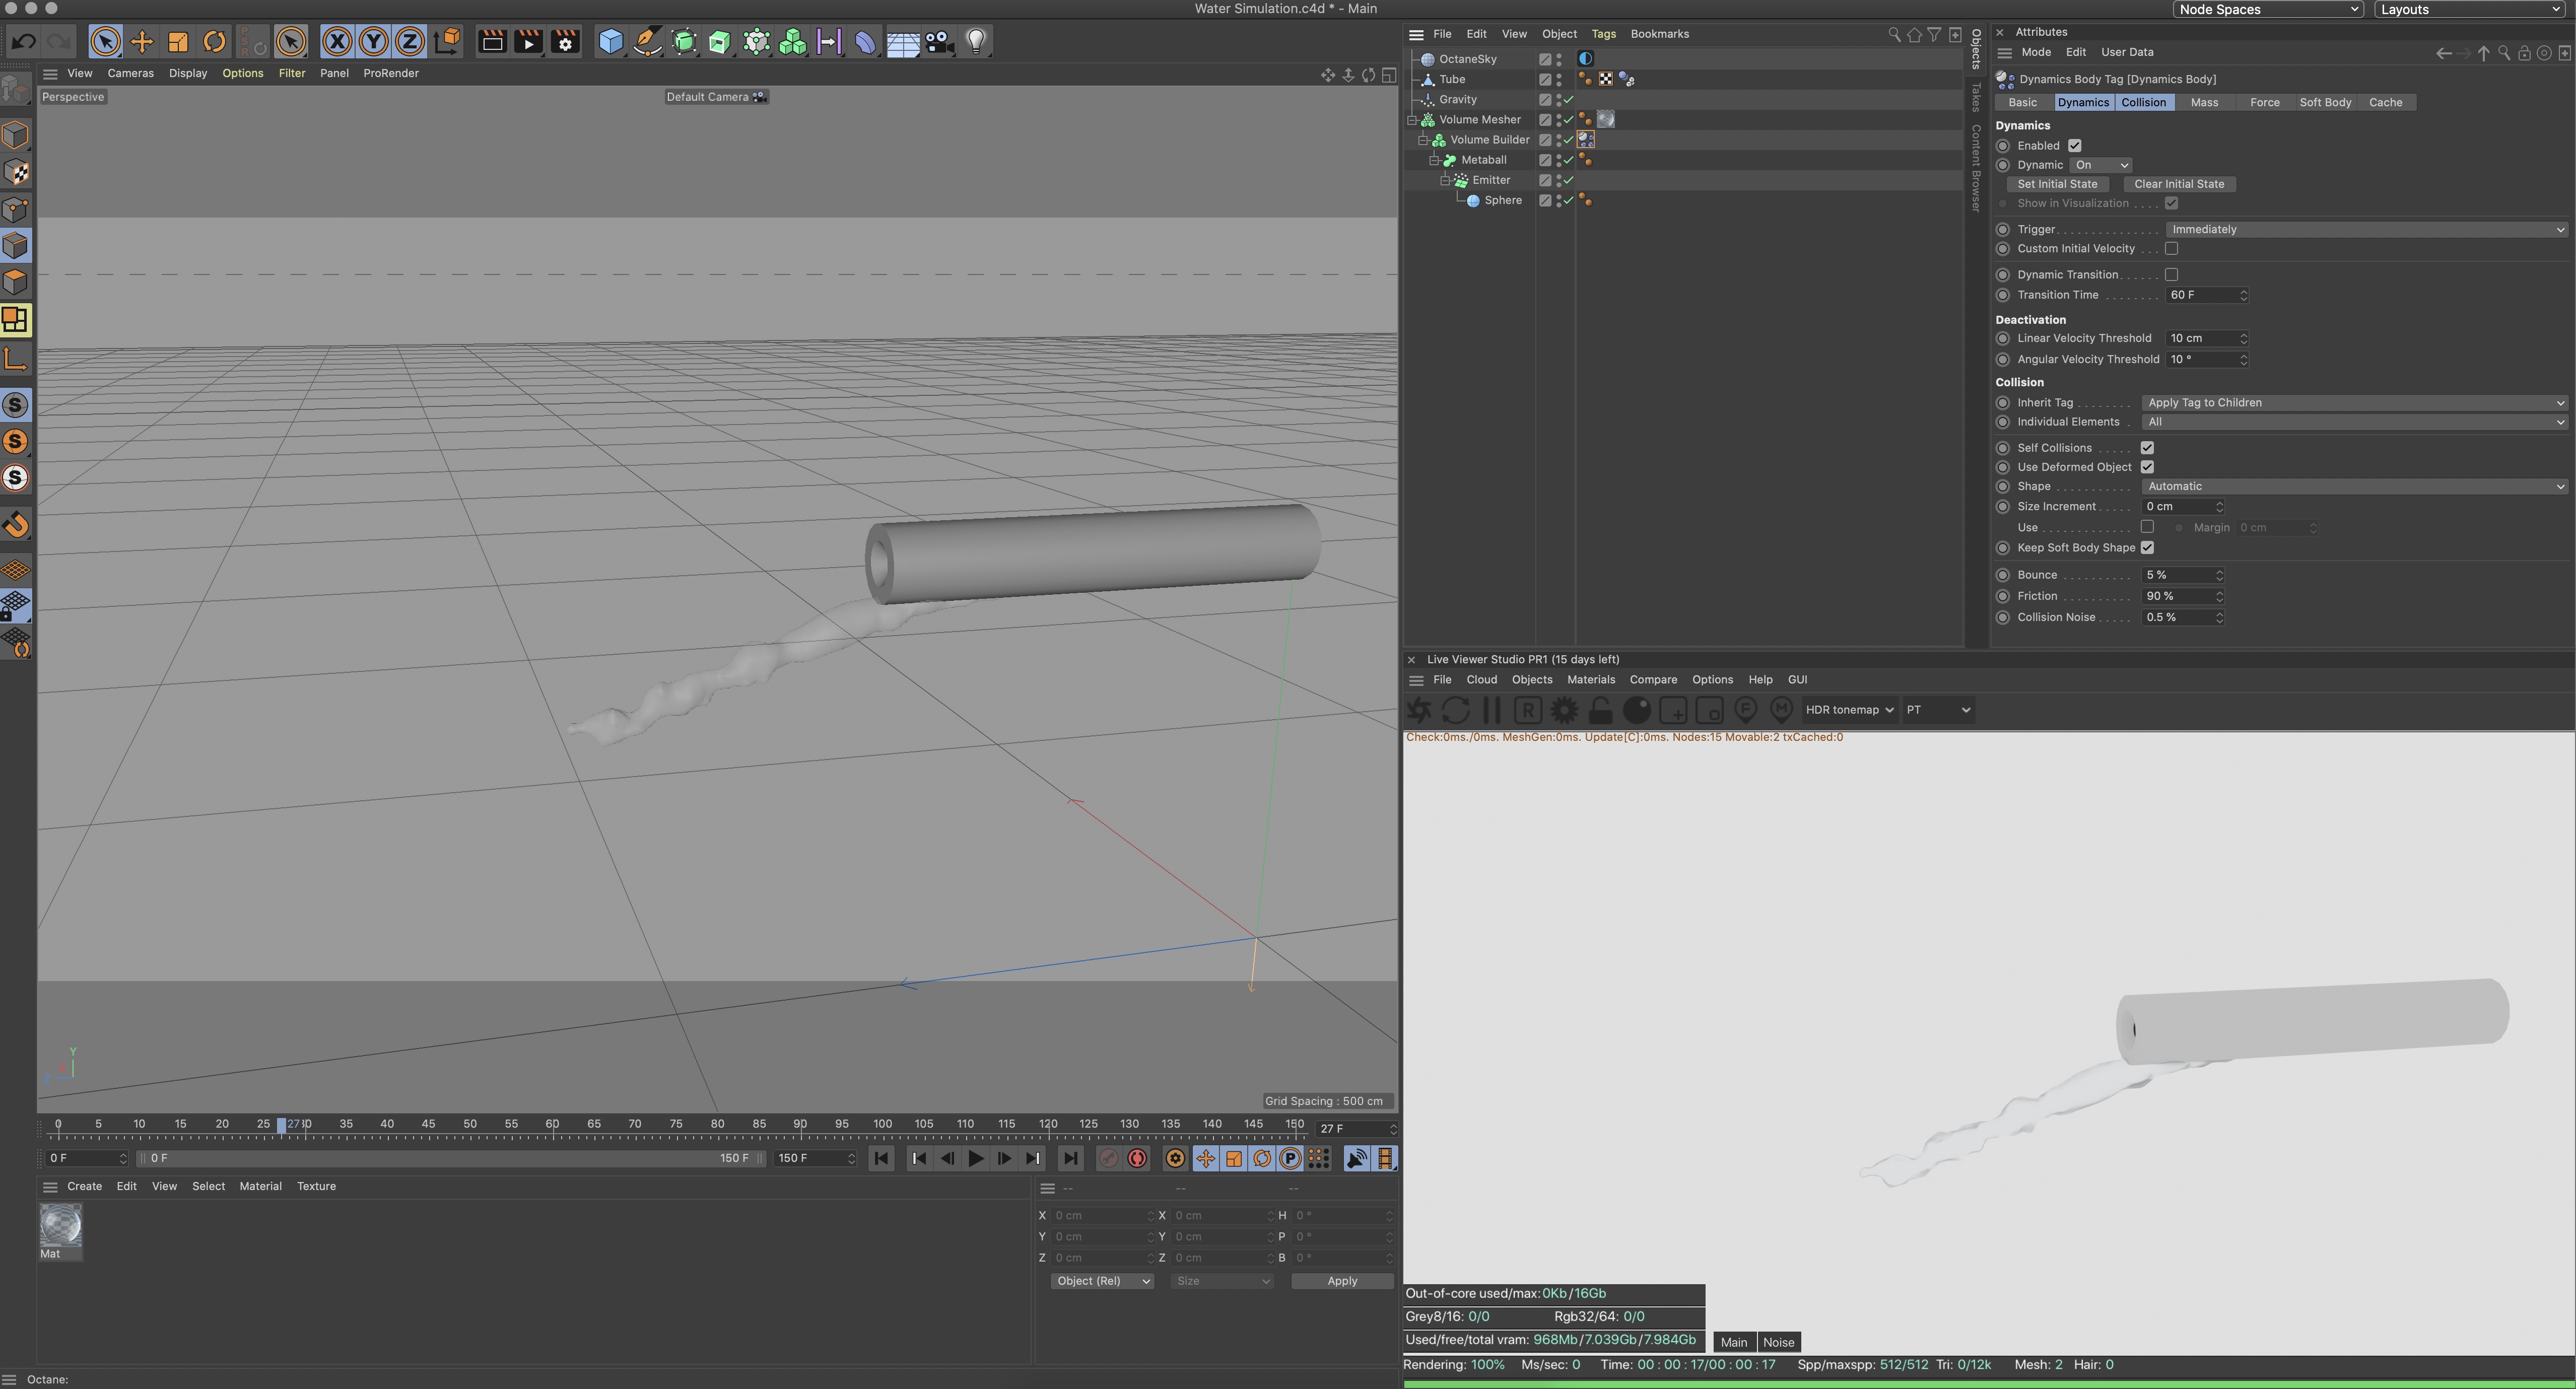The width and height of the screenshot is (2576, 1389).
Task: Enable the Dynamic Transition checkbox
Action: [2172, 274]
